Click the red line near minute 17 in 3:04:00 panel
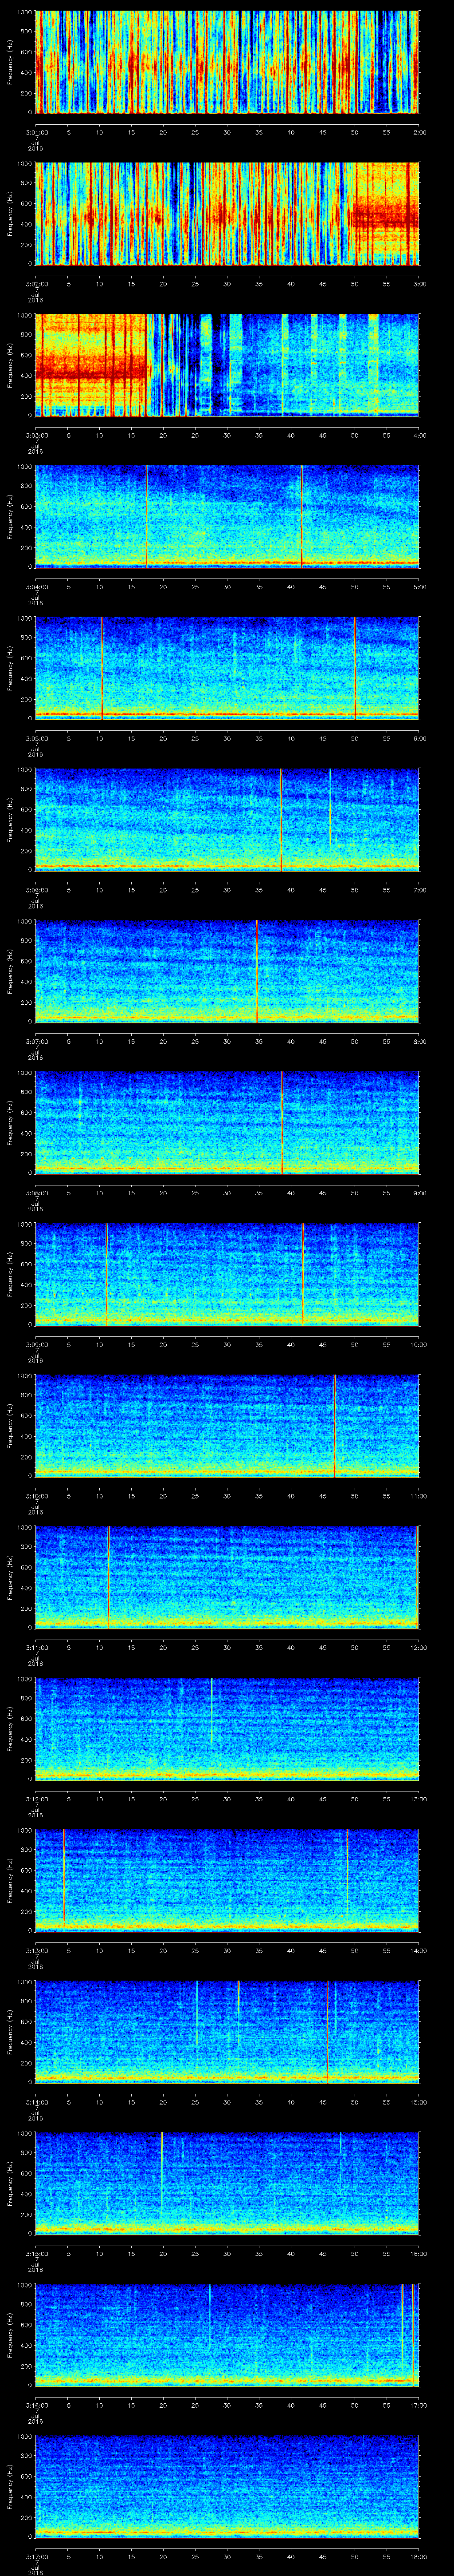This screenshot has width=454, height=2576. (x=147, y=516)
